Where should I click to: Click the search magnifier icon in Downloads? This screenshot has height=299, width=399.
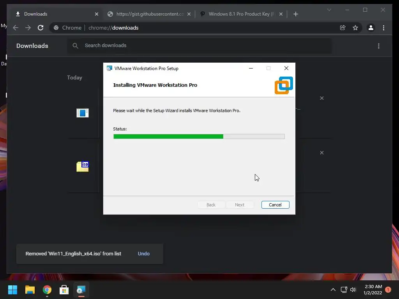point(75,46)
